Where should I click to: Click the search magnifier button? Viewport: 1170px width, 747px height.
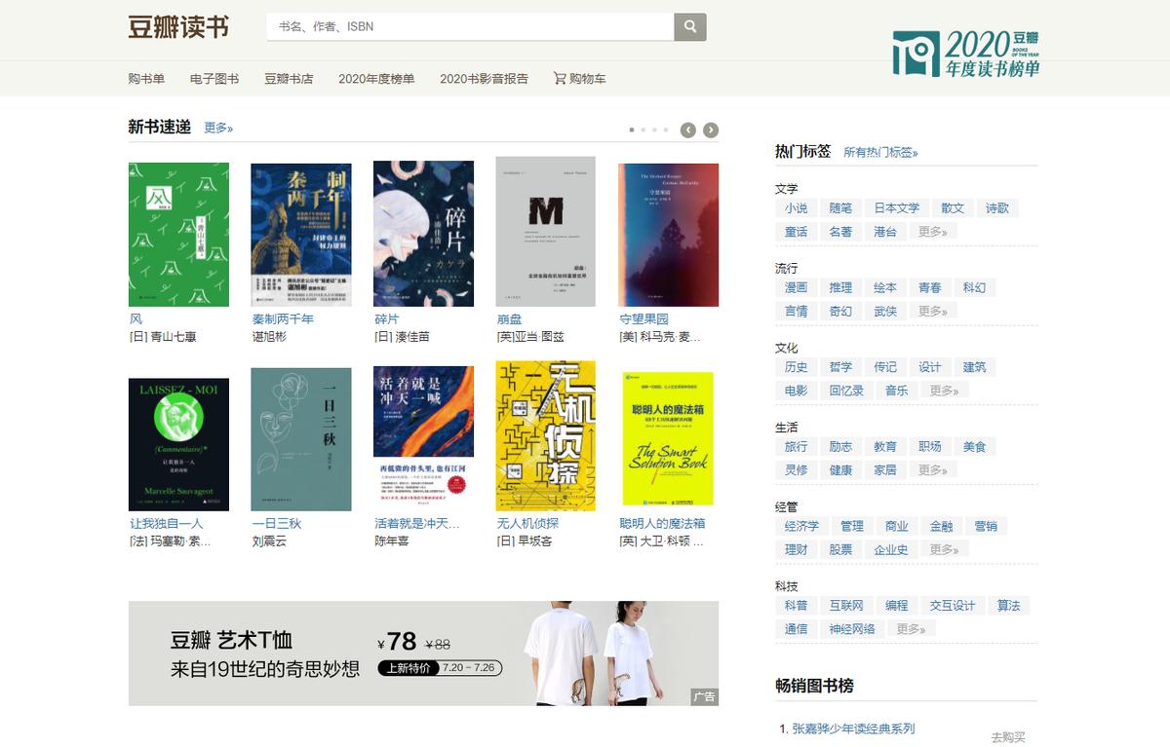(x=690, y=26)
